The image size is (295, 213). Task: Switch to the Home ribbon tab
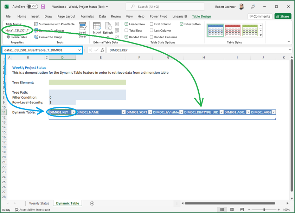click(x=22, y=16)
